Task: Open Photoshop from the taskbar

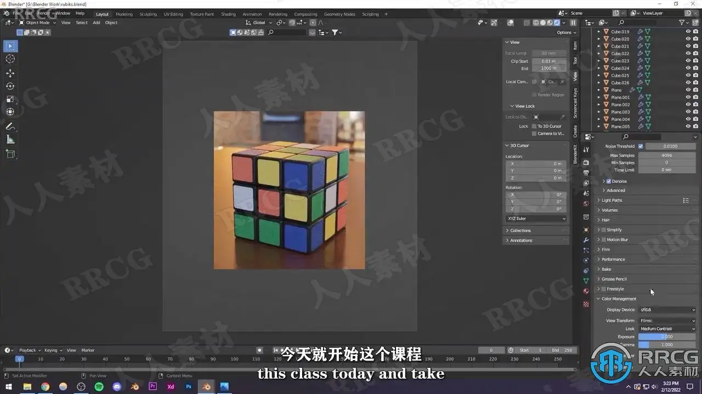Action: [189, 386]
